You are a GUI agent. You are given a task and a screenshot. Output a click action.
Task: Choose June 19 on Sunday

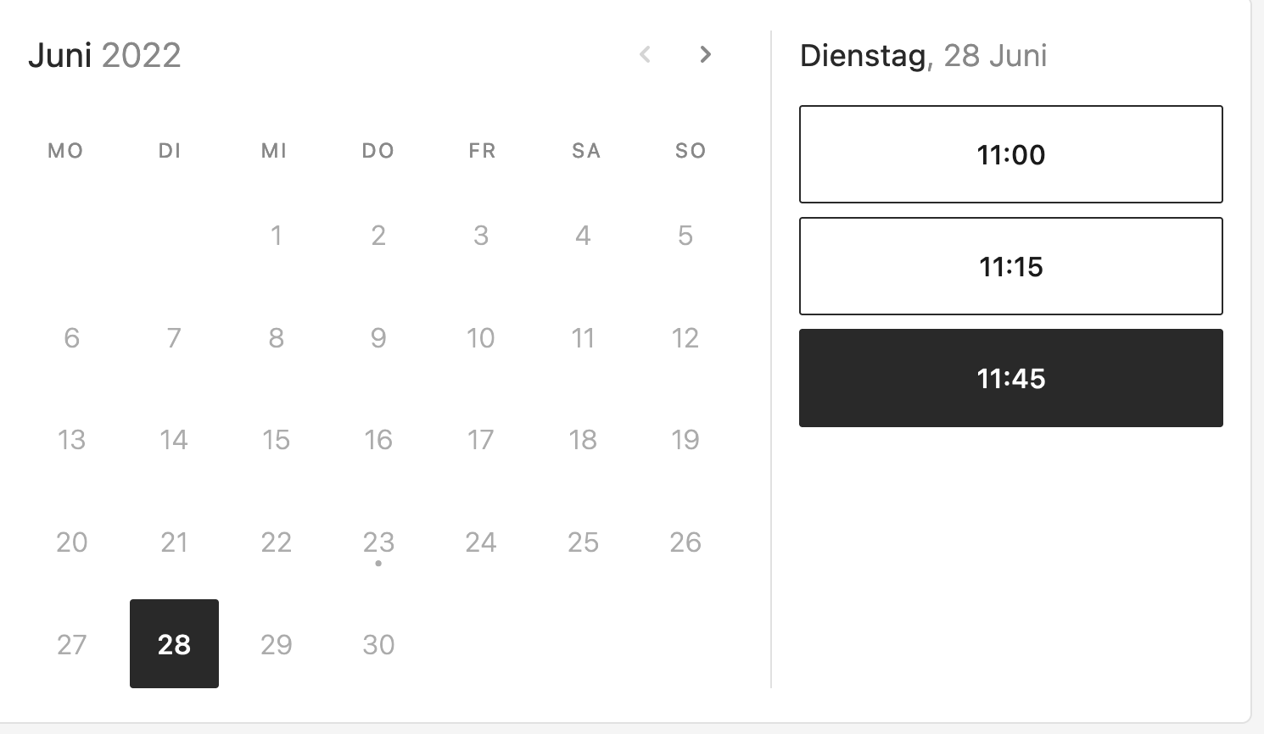685,440
